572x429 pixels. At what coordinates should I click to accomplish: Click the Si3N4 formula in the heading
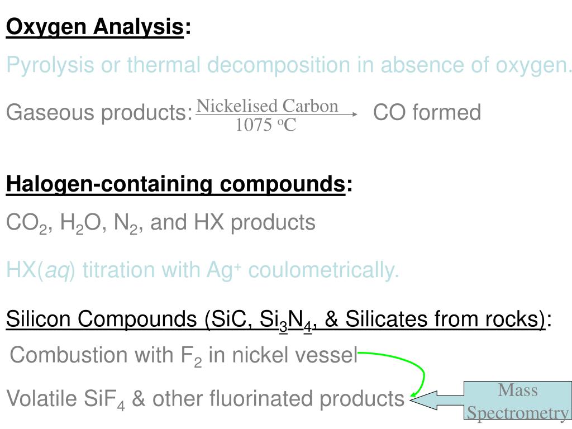click(x=285, y=320)
